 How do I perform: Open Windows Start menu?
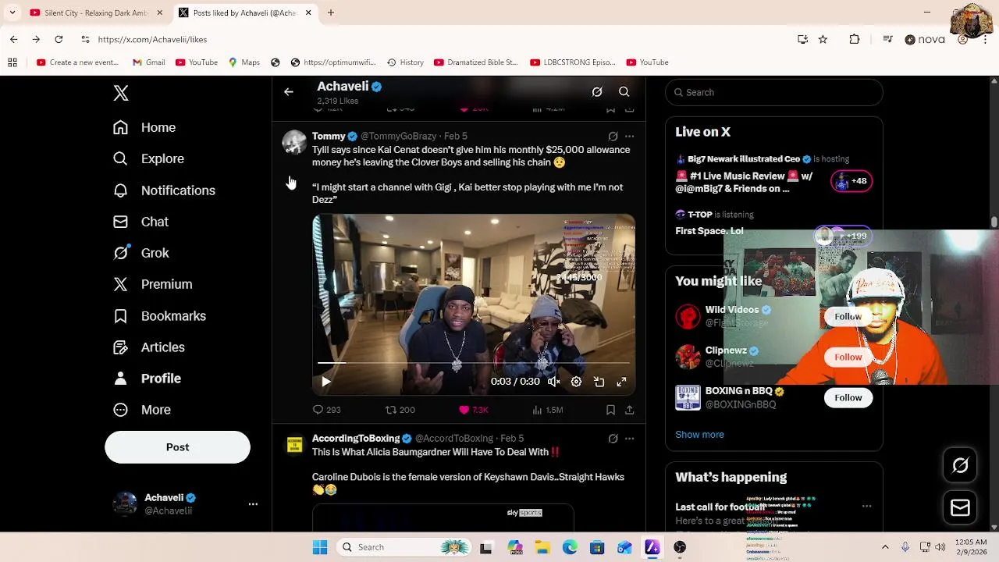(x=320, y=547)
